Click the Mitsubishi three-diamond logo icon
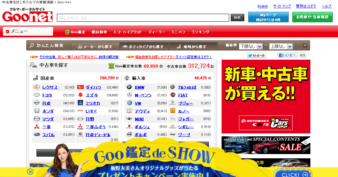 pos(36,127)
